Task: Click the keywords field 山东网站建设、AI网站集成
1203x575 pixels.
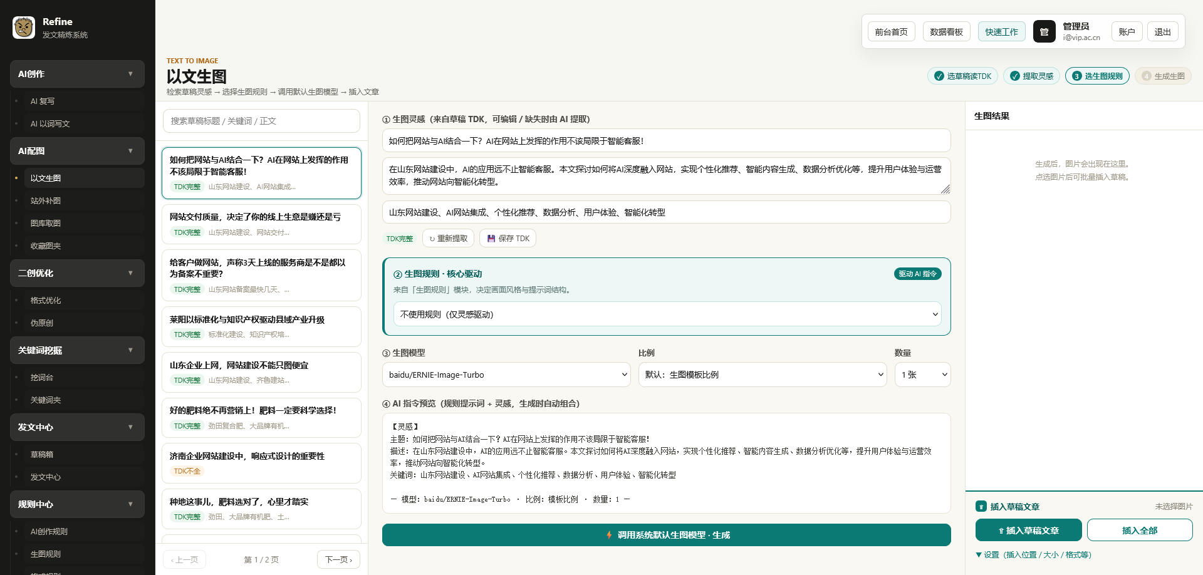Action: pyautogui.click(x=666, y=212)
